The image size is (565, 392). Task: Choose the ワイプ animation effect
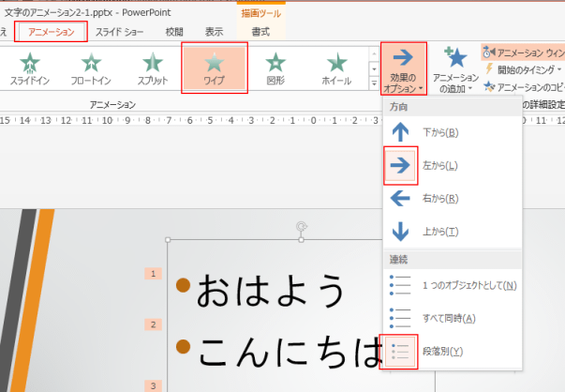tap(215, 68)
